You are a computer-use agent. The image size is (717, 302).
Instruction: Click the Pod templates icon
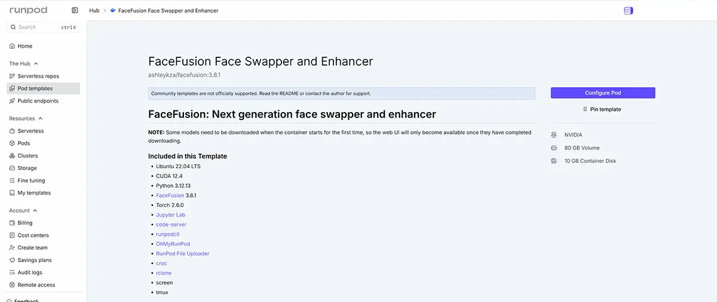[13, 88]
